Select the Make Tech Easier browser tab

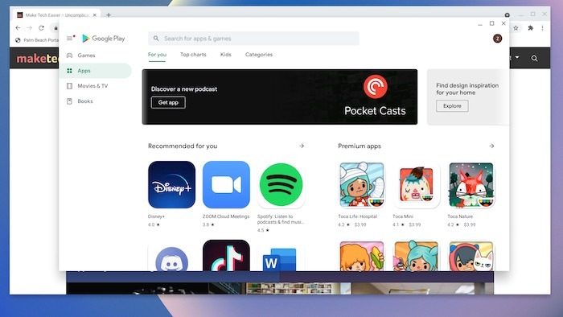pos(57,15)
